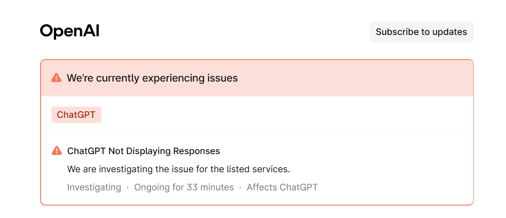Subscribe to updates
Image resolution: width=506 pixels, height=218 pixels.
tap(421, 32)
